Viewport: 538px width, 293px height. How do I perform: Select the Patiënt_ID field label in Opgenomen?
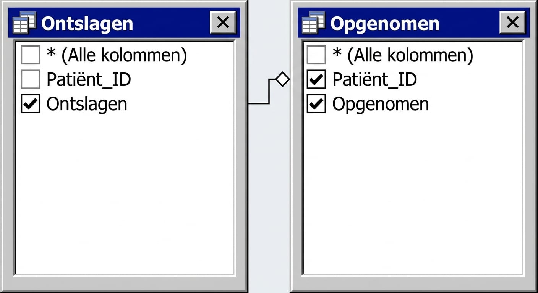click(374, 80)
